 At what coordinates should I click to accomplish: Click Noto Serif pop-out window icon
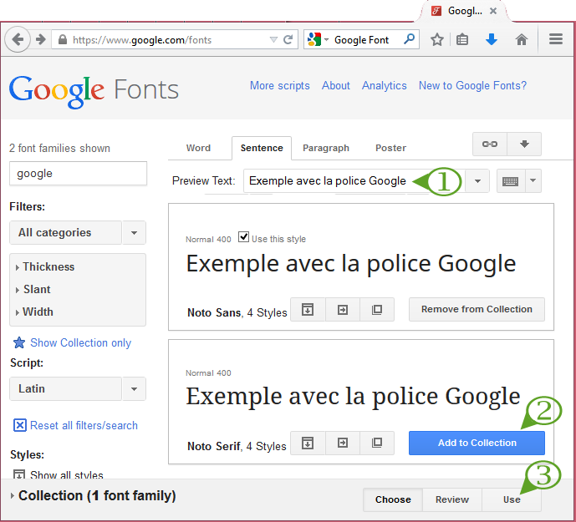tap(377, 443)
